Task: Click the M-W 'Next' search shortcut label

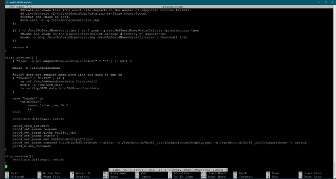Action: pos(114,177)
